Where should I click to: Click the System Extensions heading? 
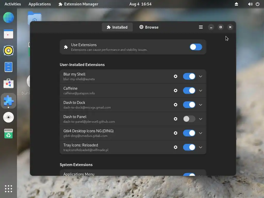coord(76,165)
